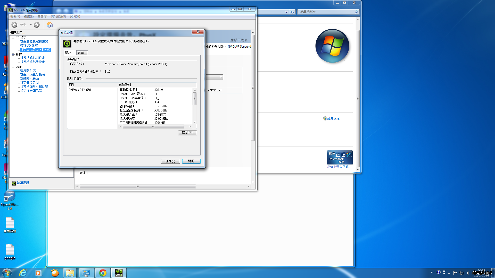Click the Windows Start orb

pos(7,273)
